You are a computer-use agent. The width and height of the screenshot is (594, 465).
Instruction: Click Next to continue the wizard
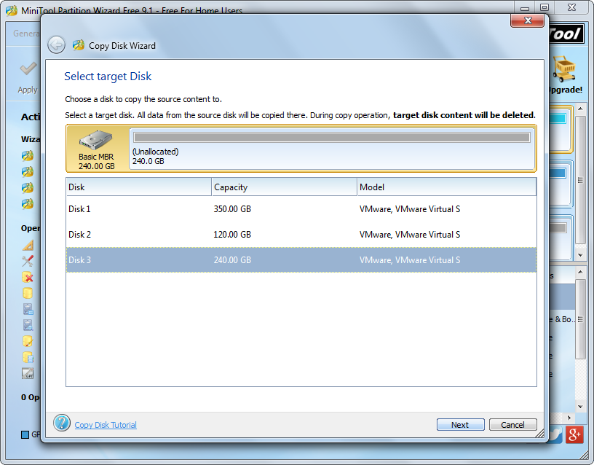(460, 424)
